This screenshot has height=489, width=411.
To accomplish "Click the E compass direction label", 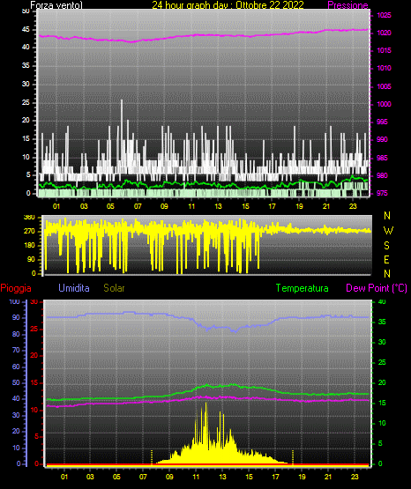I will tap(386, 259).
